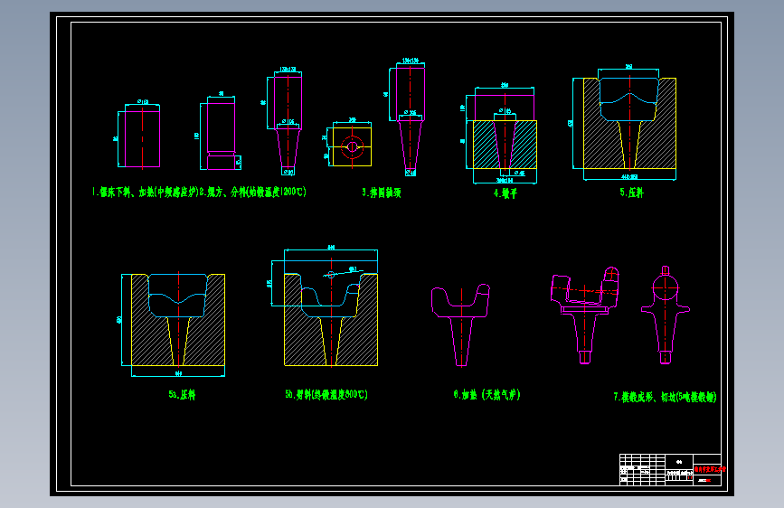Click the 5a.压料 caption text
This screenshot has height=508, width=784.
[x=182, y=394]
